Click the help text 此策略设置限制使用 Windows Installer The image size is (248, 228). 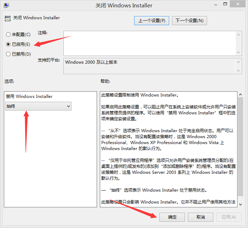tap(140, 95)
